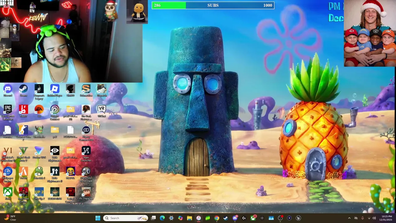Viewport: 396px width, 223px height.
Task: Select the Little Nightmares II icon
Action: (55, 175)
